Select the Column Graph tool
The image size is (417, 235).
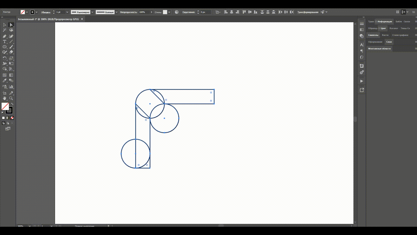coord(11,87)
